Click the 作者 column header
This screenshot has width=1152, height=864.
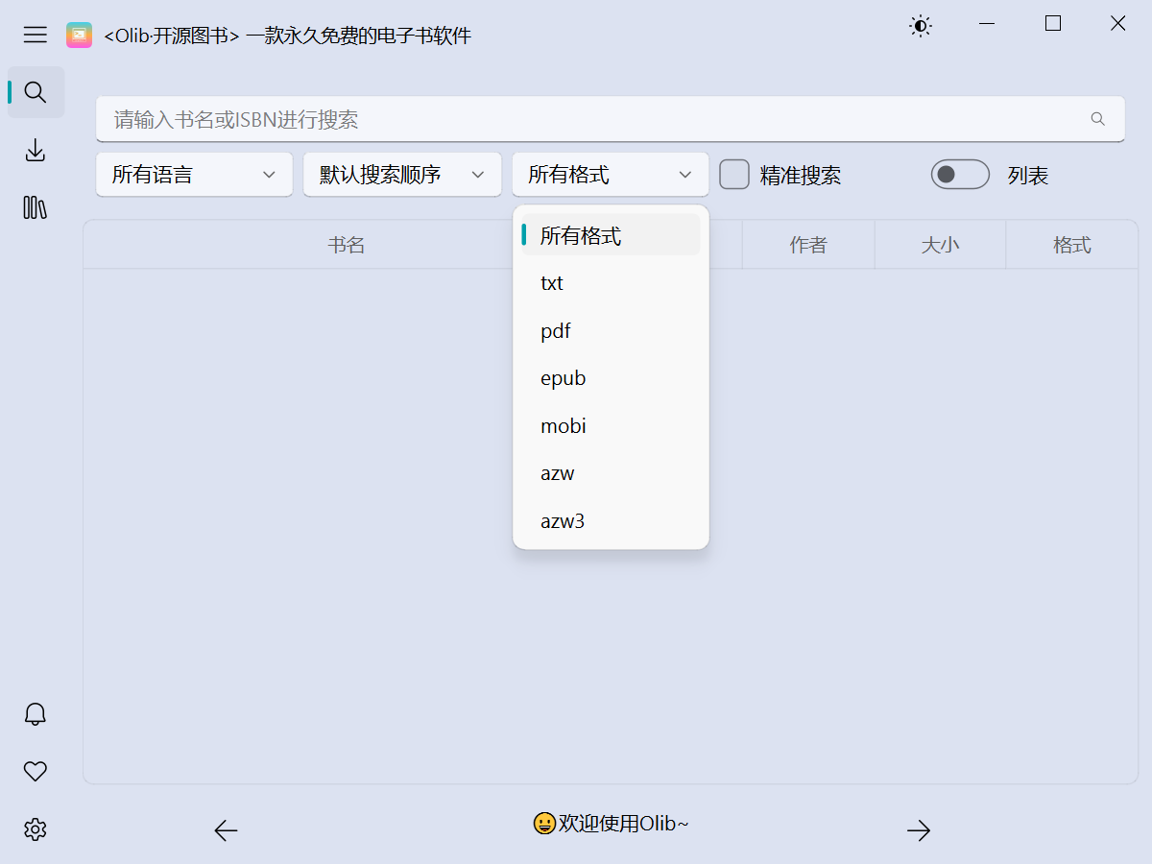coord(808,245)
